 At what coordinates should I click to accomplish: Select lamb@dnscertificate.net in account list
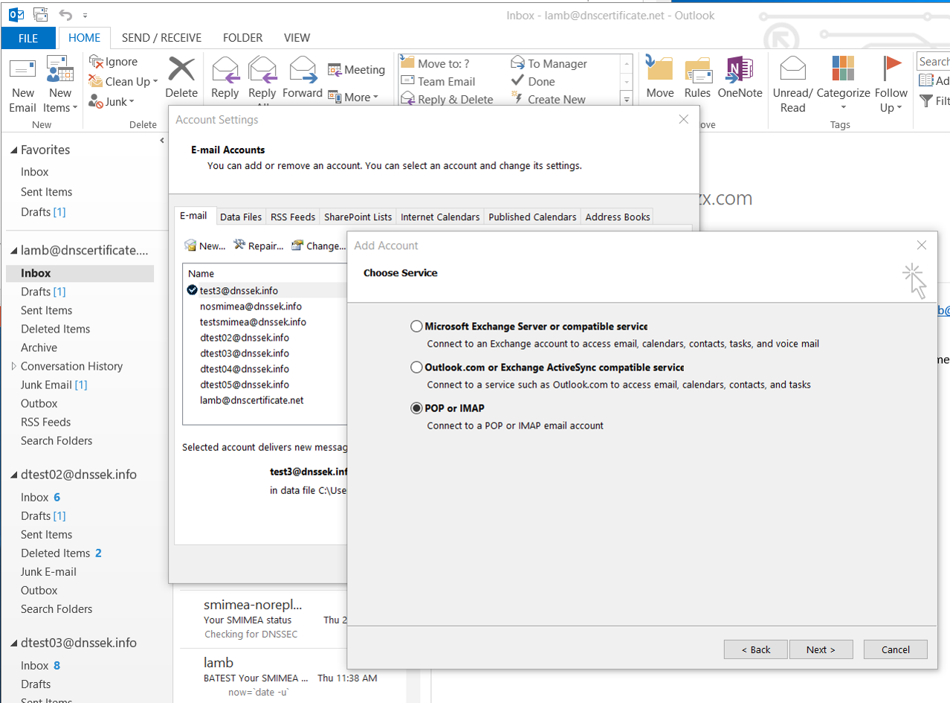point(251,400)
